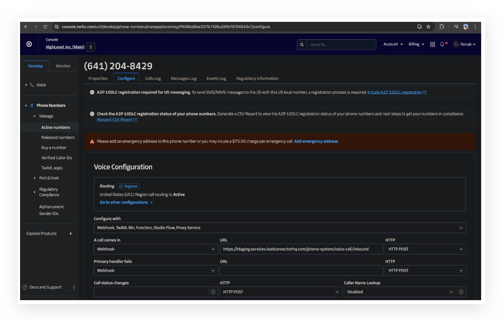Go back using browser back arrow
The height and width of the screenshot is (322, 503).
[26, 27]
